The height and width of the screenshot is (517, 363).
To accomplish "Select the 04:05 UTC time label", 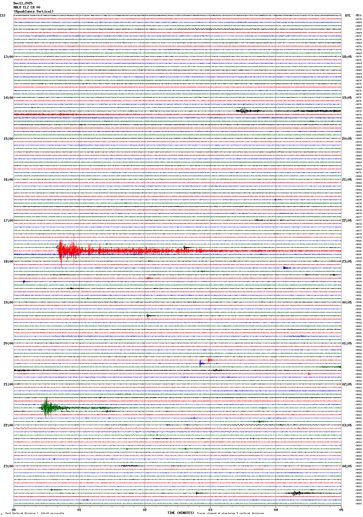I will pyautogui.click(x=347, y=466).
